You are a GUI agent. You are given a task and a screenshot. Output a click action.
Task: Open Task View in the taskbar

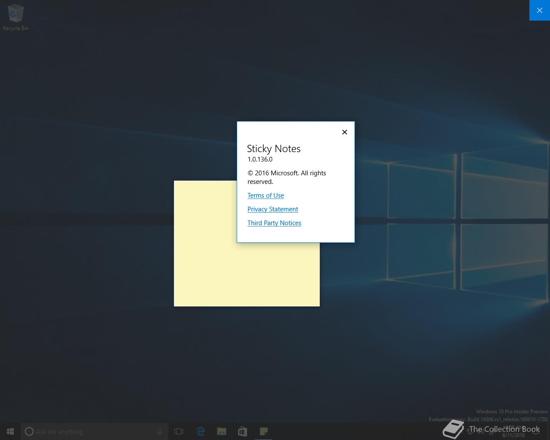pos(179,431)
